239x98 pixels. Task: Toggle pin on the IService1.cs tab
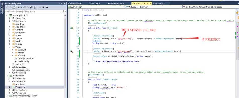coord(147,3)
